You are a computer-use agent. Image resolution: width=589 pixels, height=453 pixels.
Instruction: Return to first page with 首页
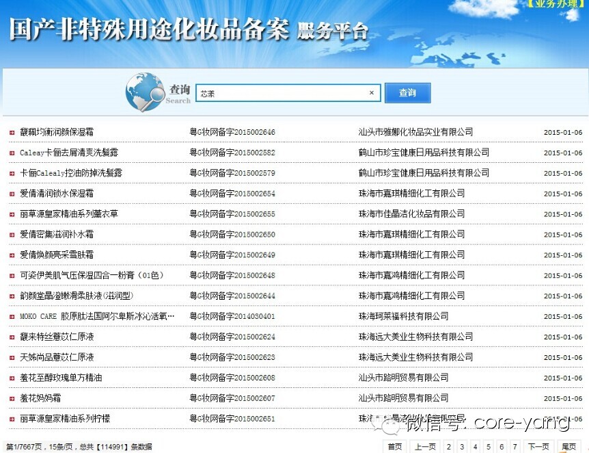[395, 447]
